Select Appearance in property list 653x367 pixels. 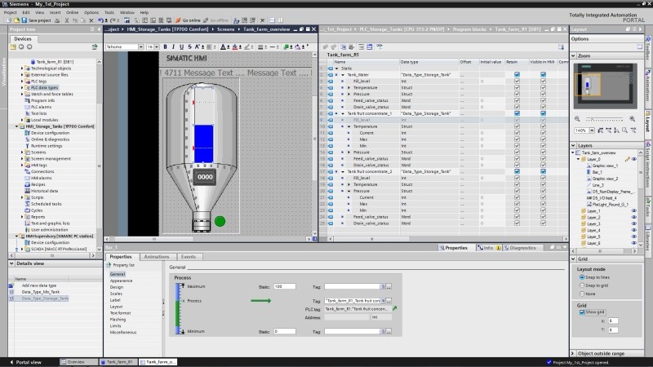pyautogui.click(x=121, y=281)
